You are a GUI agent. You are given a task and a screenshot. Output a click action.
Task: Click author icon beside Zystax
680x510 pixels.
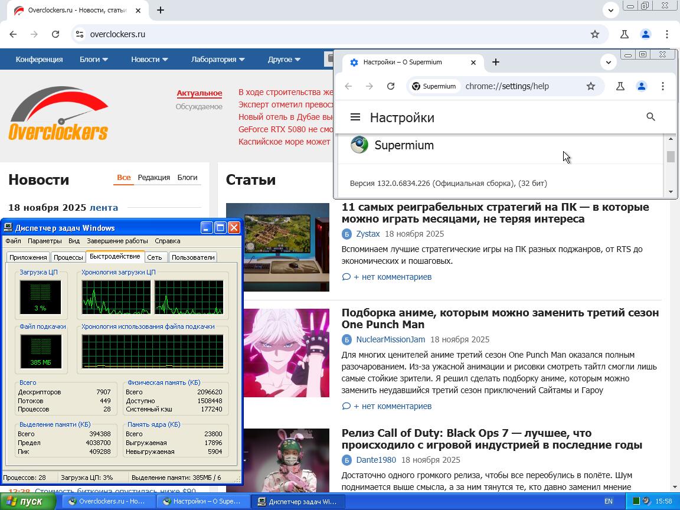[x=346, y=234]
